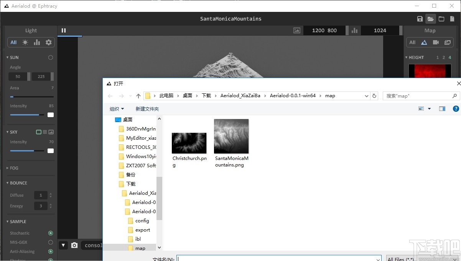Select the SantaMonicaMountains.png thumbnail
The height and width of the screenshot is (261, 461).
click(x=231, y=136)
